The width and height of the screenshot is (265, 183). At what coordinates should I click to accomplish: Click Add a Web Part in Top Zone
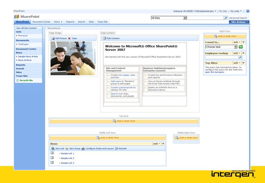click(x=124, y=121)
